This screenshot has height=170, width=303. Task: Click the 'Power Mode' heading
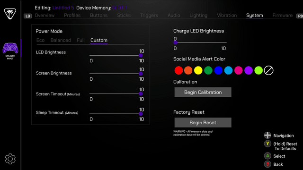[49, 31]
